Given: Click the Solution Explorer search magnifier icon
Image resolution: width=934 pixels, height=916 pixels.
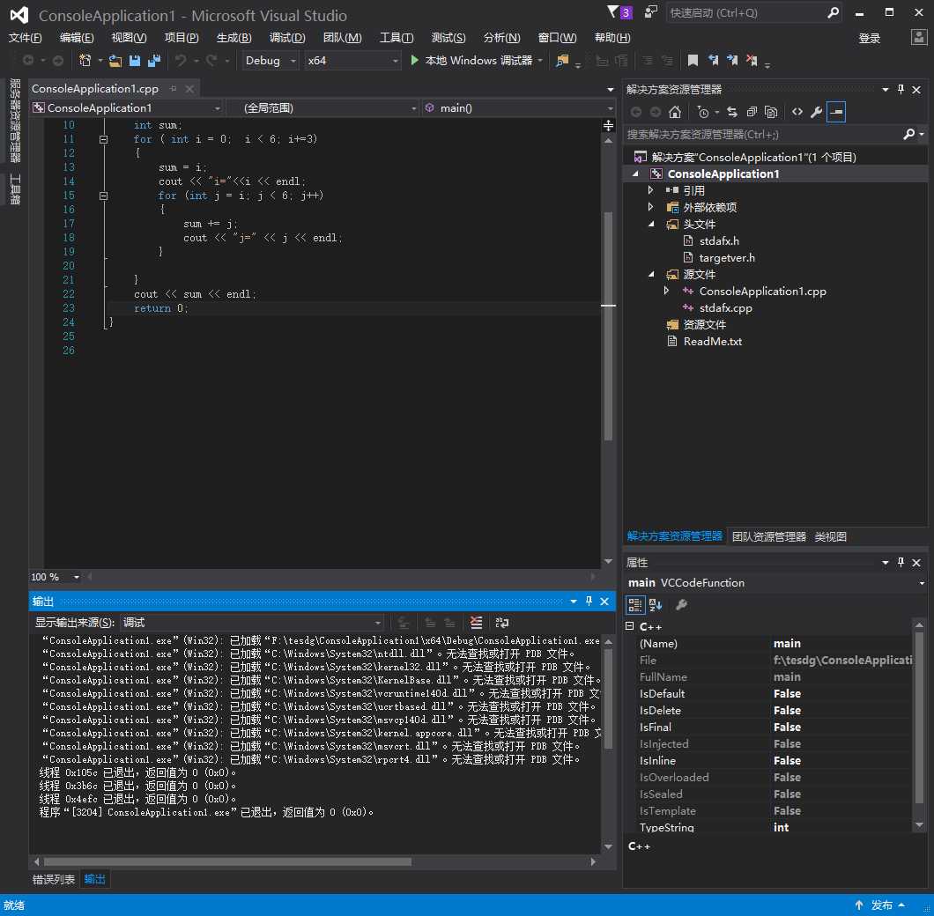Looking at the screenshot, I should [909, 134].
